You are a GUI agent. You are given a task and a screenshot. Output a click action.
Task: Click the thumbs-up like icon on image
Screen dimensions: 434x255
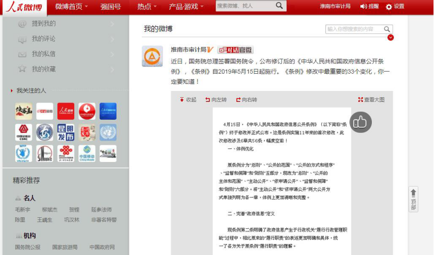(x=360, y=122)
